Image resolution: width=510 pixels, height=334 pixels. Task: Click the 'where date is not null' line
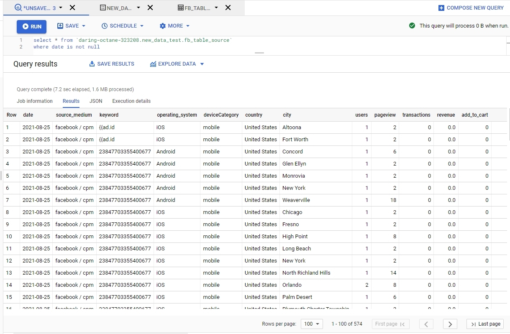67,47
